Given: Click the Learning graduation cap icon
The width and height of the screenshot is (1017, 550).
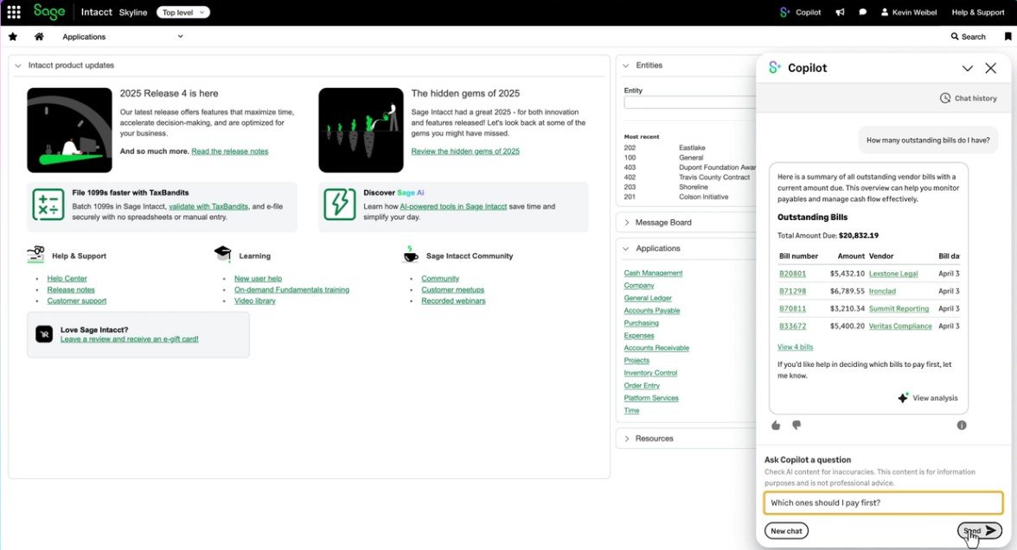Looking at the screenshot, I should [x=222, y=253].
